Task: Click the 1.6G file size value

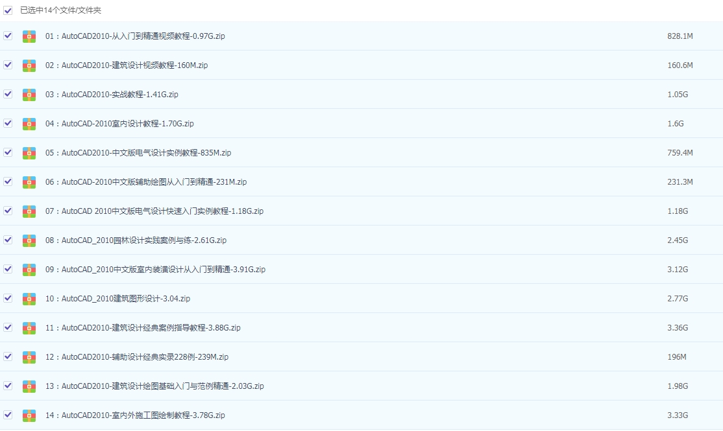Action: pos(676,123)
